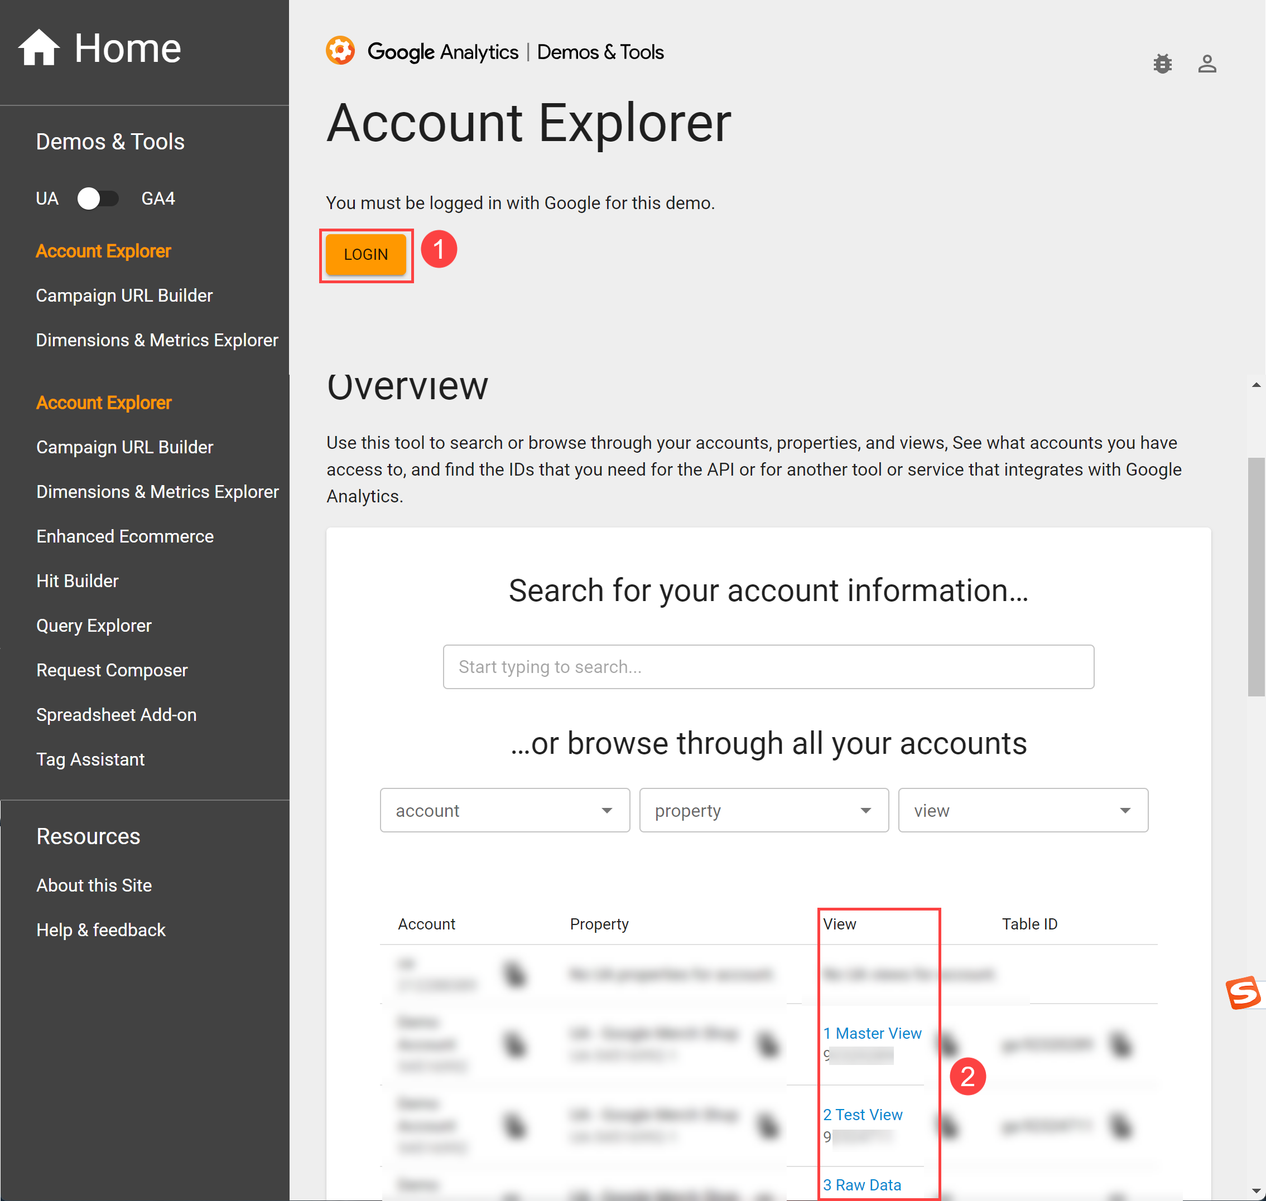This screenshot has height=1201, width=1266.
Task: Click the Home house icon
Action: pyautogui.click(x=38, y=48)
